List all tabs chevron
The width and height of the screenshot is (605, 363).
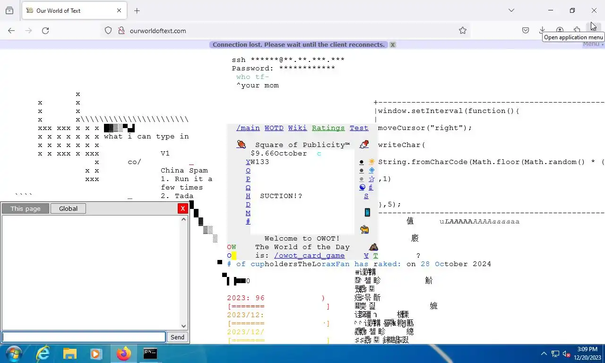[x=511, y=10]
